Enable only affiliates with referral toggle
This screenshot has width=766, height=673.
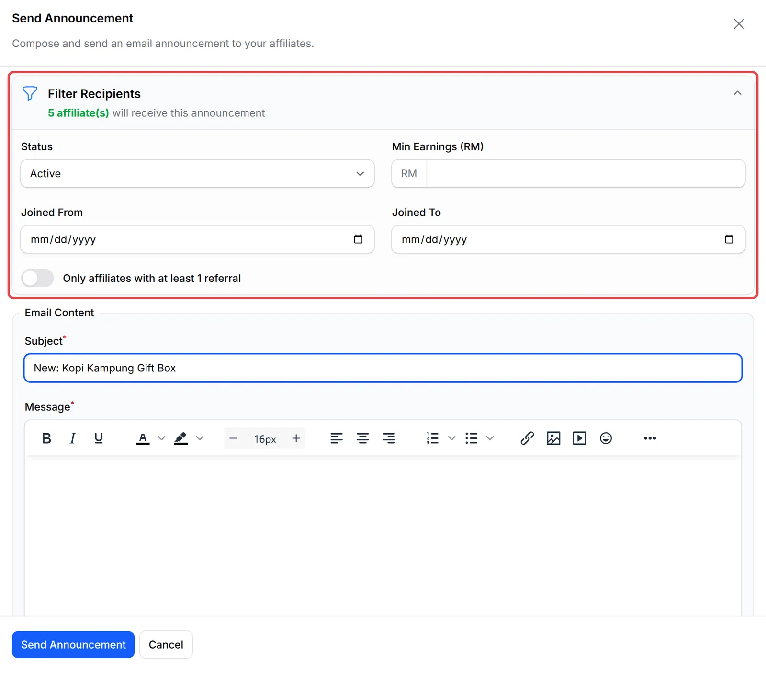[x=37, y=278]
